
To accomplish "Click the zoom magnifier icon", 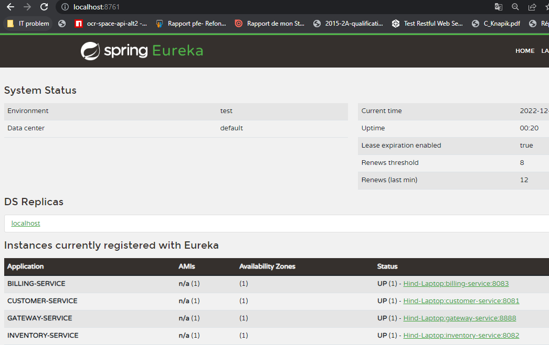I will pos(515,7).
